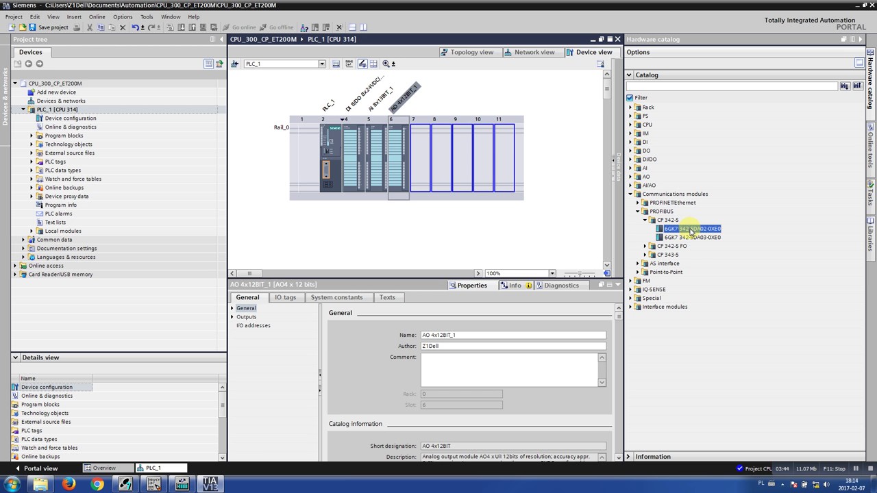Screen dimensions: 877x493
Task: Click the TIA V13 taskbar icon
Action: 210,484
